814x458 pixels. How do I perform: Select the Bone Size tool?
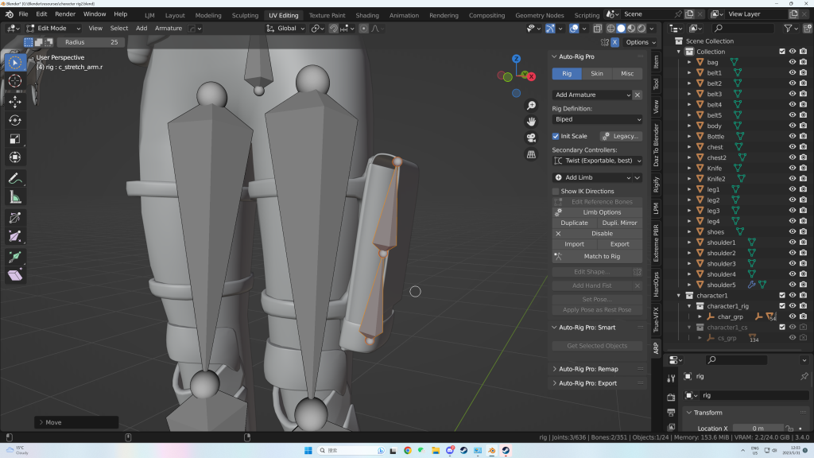(15, 236)
